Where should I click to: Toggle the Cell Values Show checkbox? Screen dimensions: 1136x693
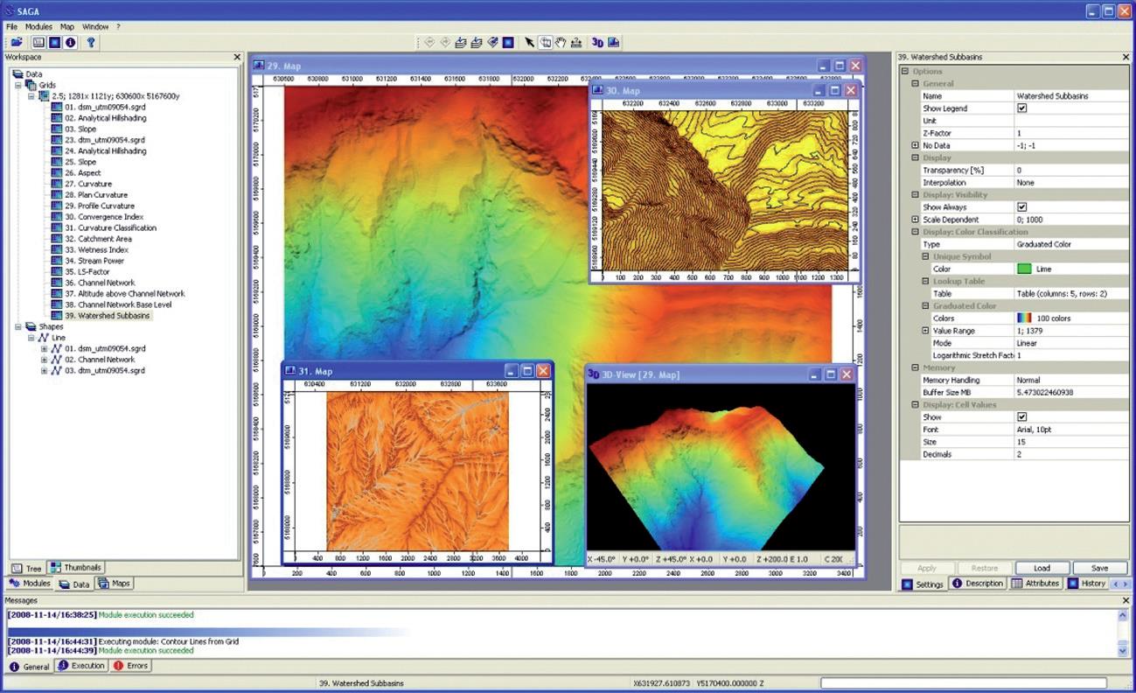point(1021,417)
